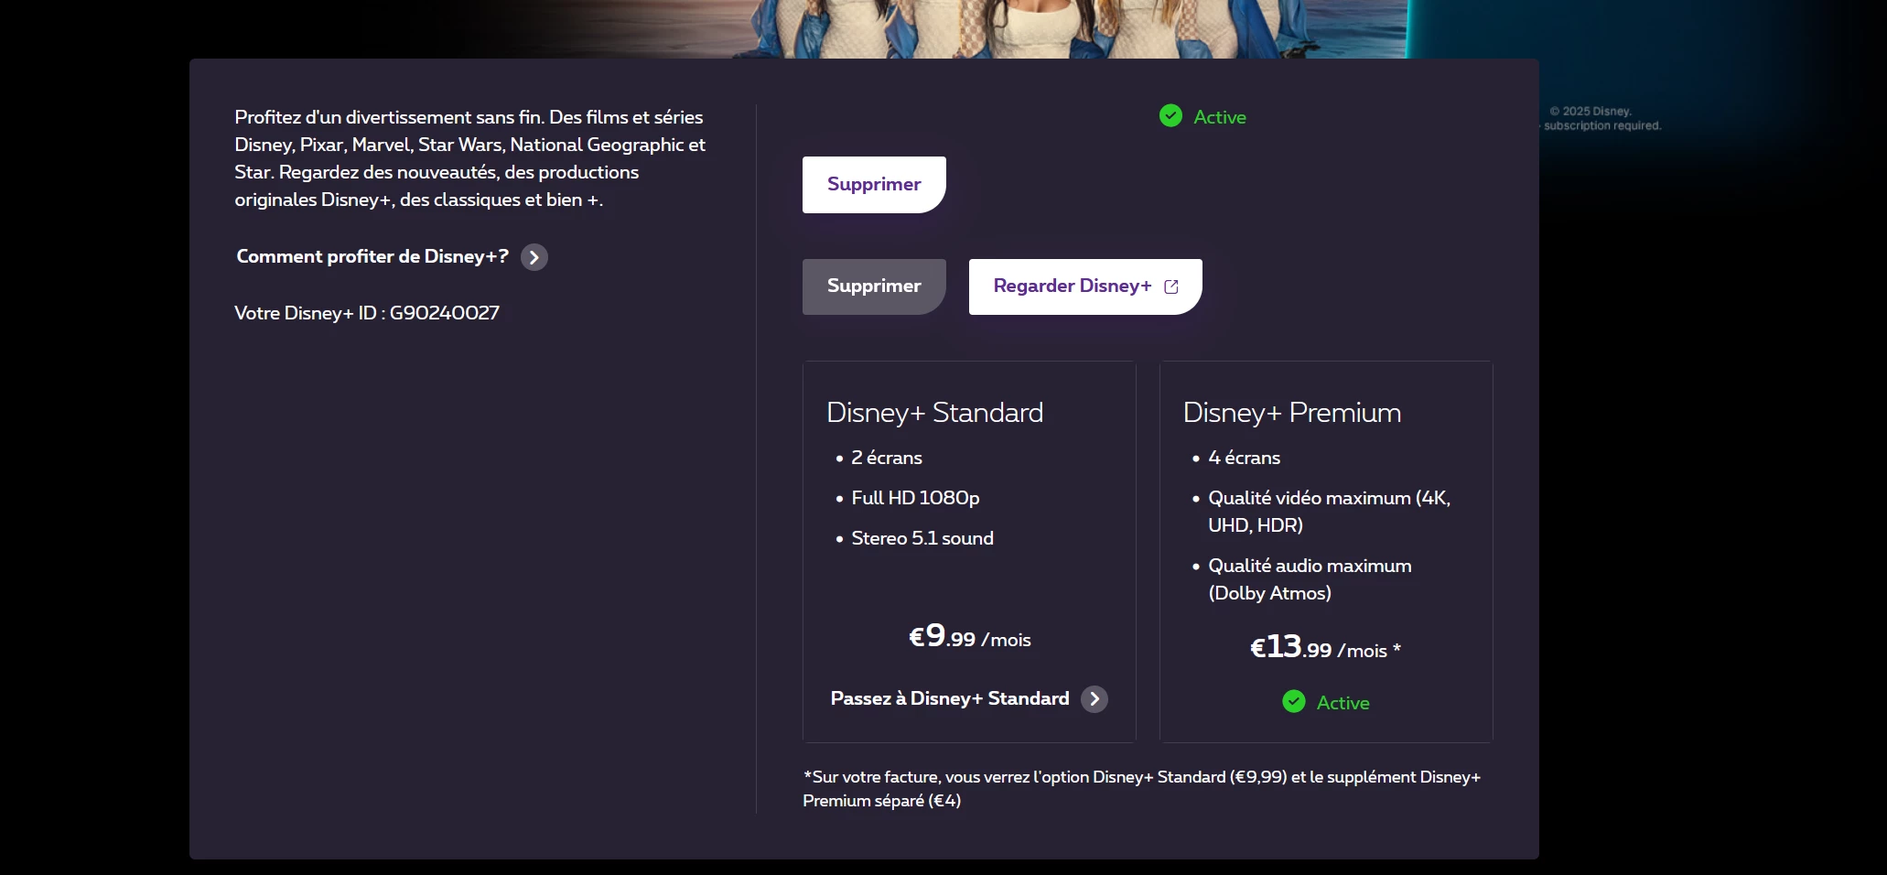Click the billing footnote starting with *Sur votre facture
The image size is (1887, 875).
click(x=1141, y=789)
